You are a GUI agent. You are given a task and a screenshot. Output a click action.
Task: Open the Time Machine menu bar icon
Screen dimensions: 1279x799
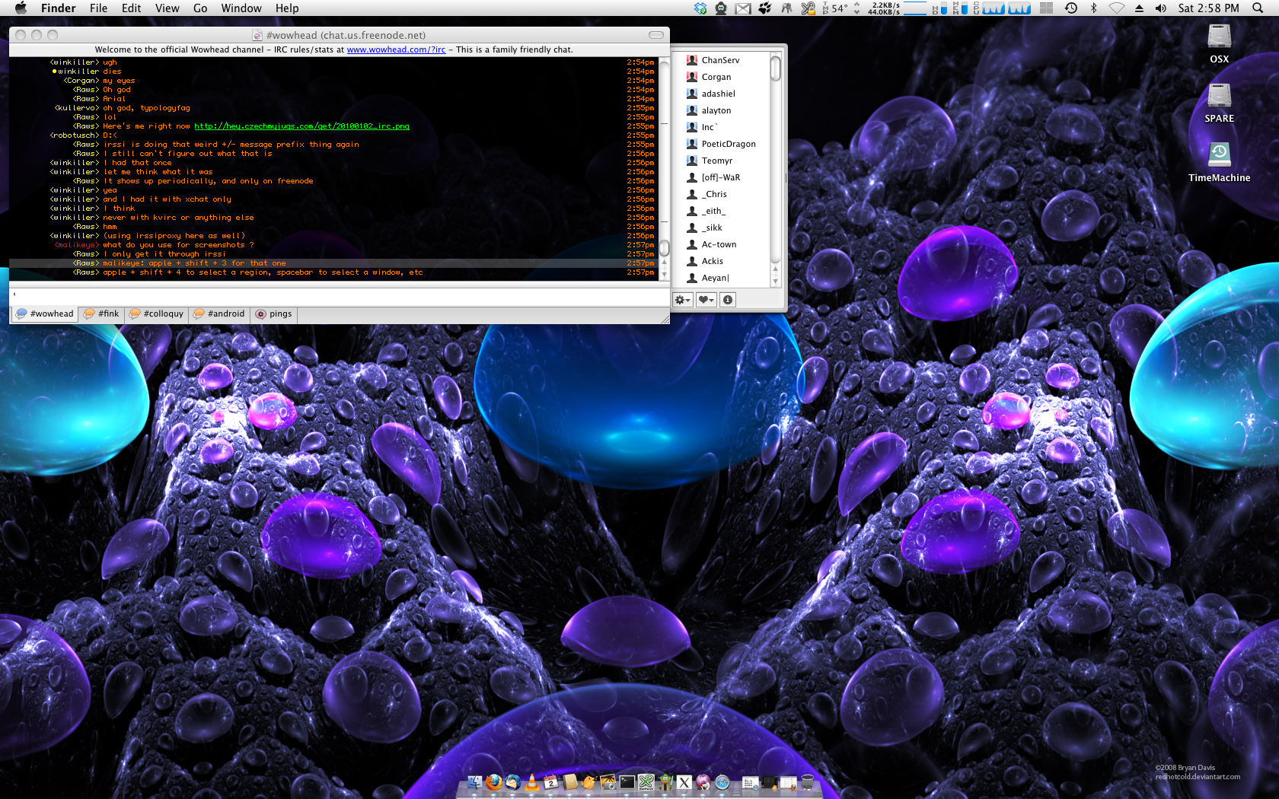point(1071,8)
